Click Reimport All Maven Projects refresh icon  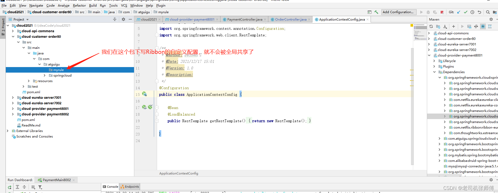click(x=431, y=26)
